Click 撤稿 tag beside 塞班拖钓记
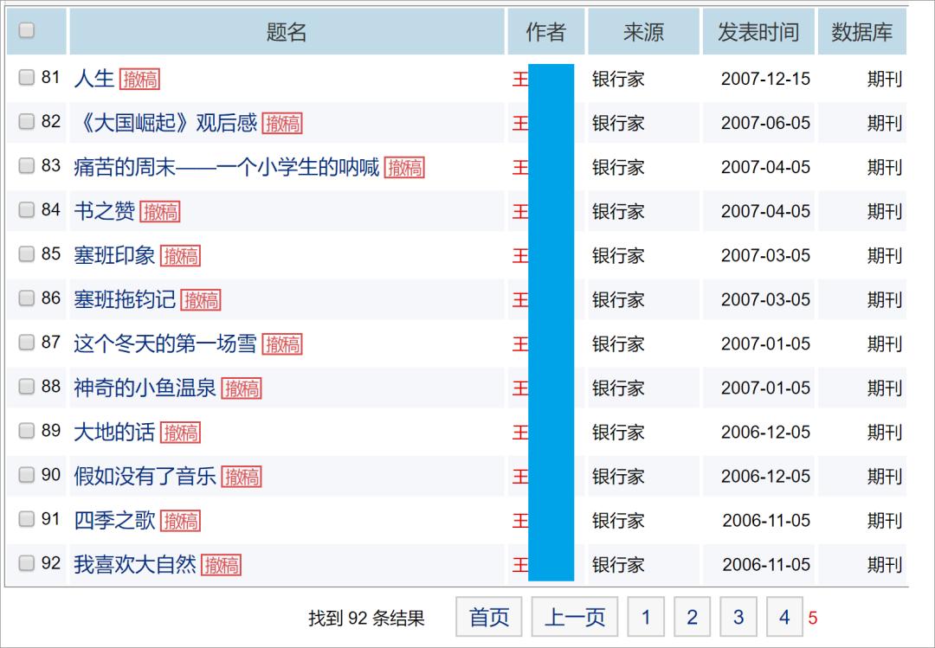This screenshot has height=648, width=935. [200, 300]
